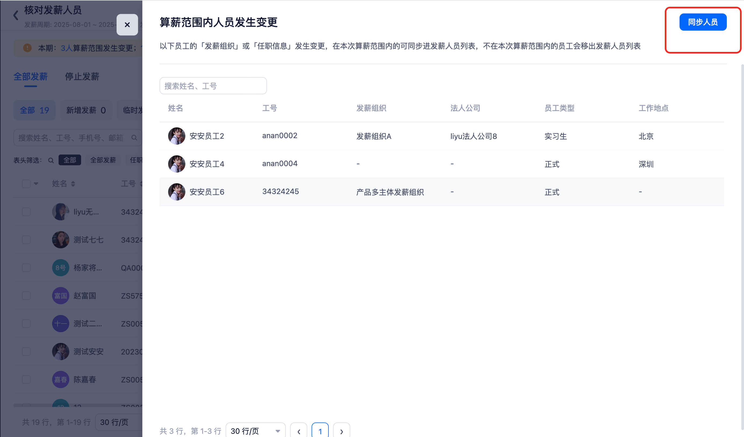Screen dimensions: 744x437
Task: Click the cell 34324245
Action: click(x=280, y=191)
